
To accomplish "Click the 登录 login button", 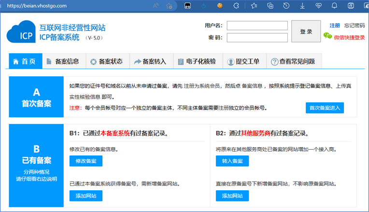I will 306,31.
